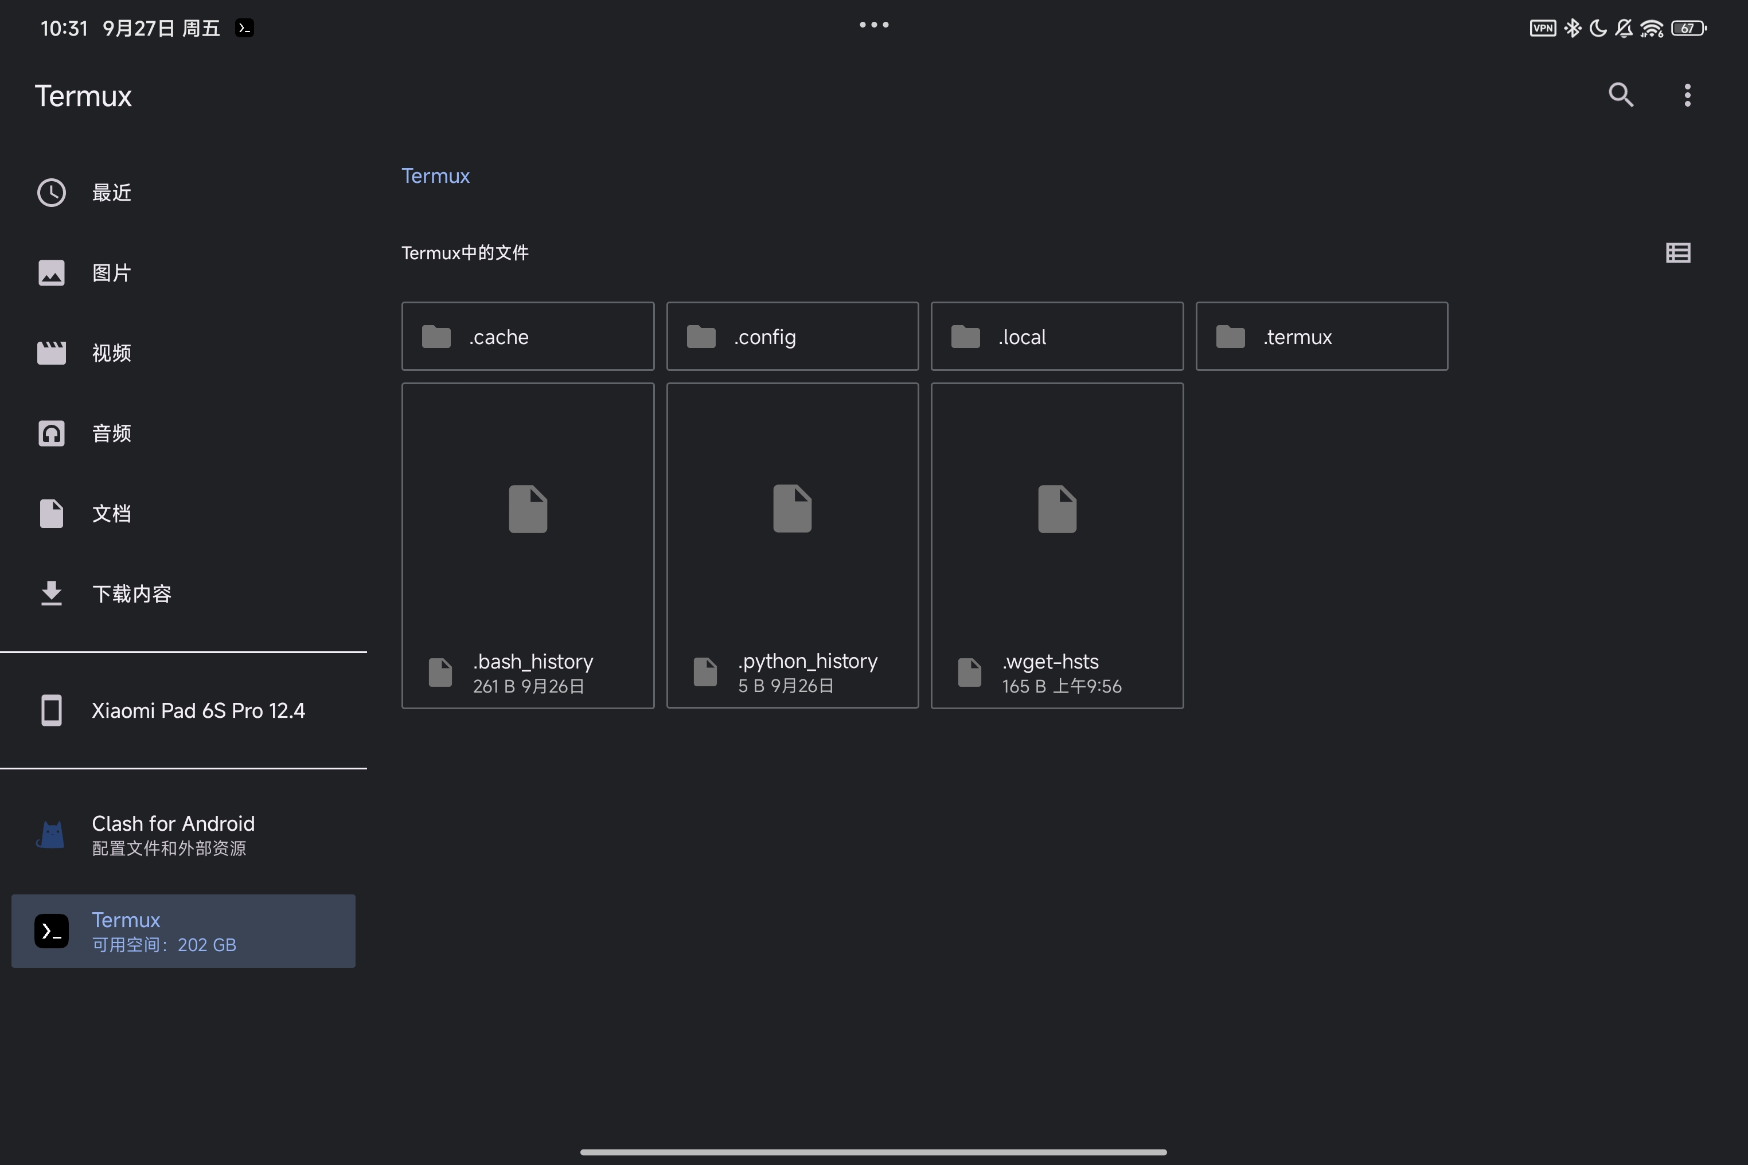Click the tablet icon for Xiaomi Pad
Screen dimensions: 1748x1165
pyautogui.click(x=51, y=710)
